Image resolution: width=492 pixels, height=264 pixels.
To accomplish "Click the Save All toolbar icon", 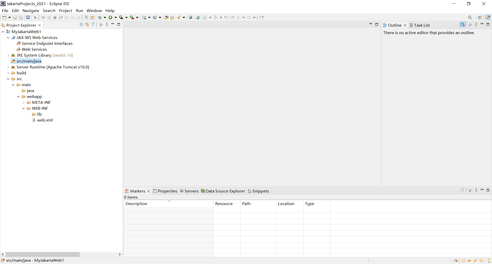I will [21, 17].
